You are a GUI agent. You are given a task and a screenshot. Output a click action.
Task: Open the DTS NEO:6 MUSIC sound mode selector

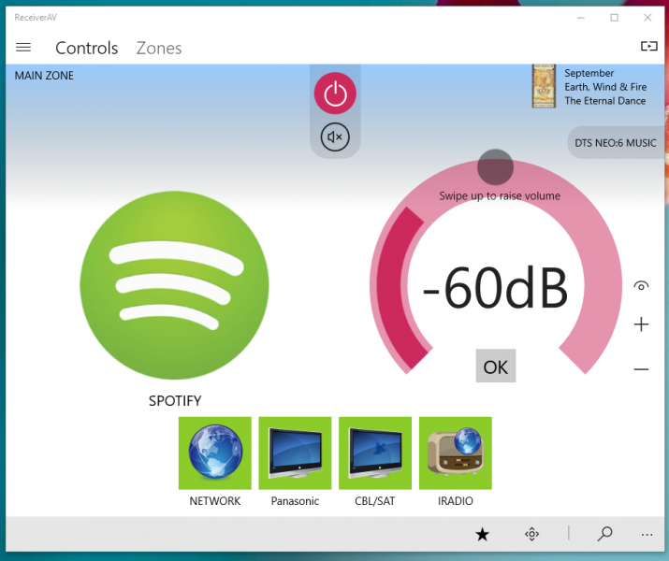[x=614, y=143]
